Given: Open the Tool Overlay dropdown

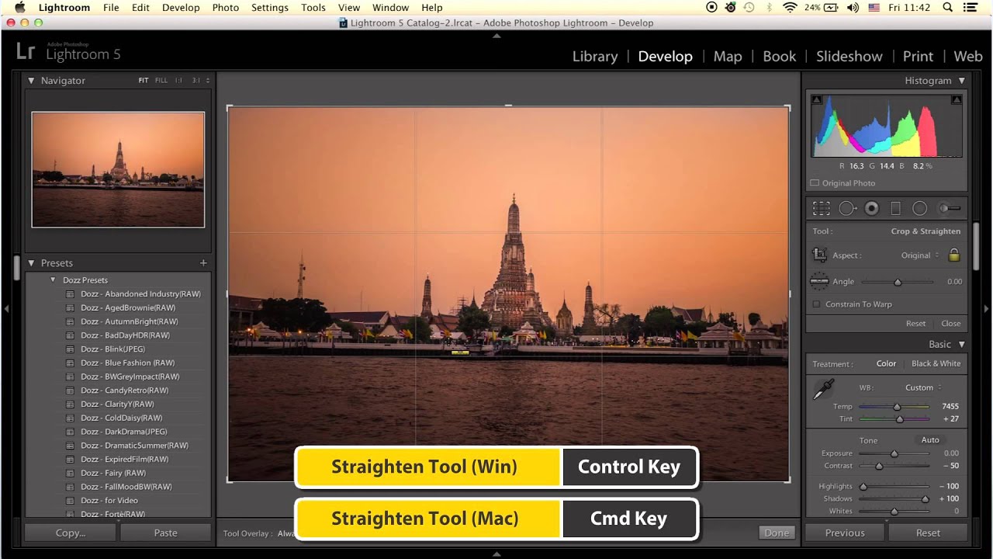Looking at the screenshot, I should click(285, 533).
